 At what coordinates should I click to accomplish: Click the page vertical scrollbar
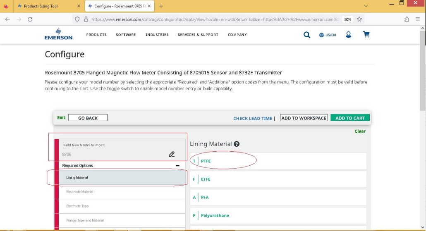coord(423,71)
